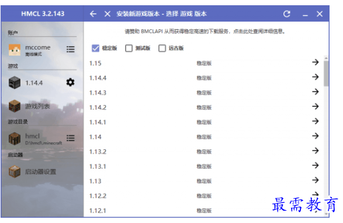
Task: Install version 1.14.2 via its arrow
Action: point(315,106)
